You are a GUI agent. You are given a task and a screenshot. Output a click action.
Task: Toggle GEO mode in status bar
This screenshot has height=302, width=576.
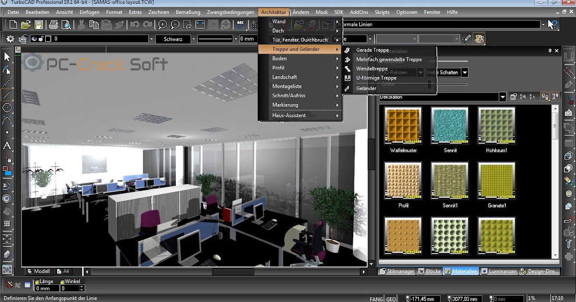[391, 299]
